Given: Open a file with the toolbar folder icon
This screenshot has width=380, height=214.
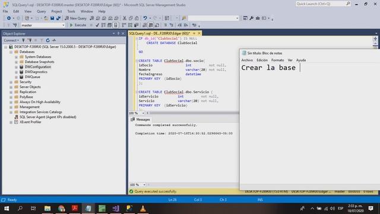Looking at the screenshot, I should [46, 18].
